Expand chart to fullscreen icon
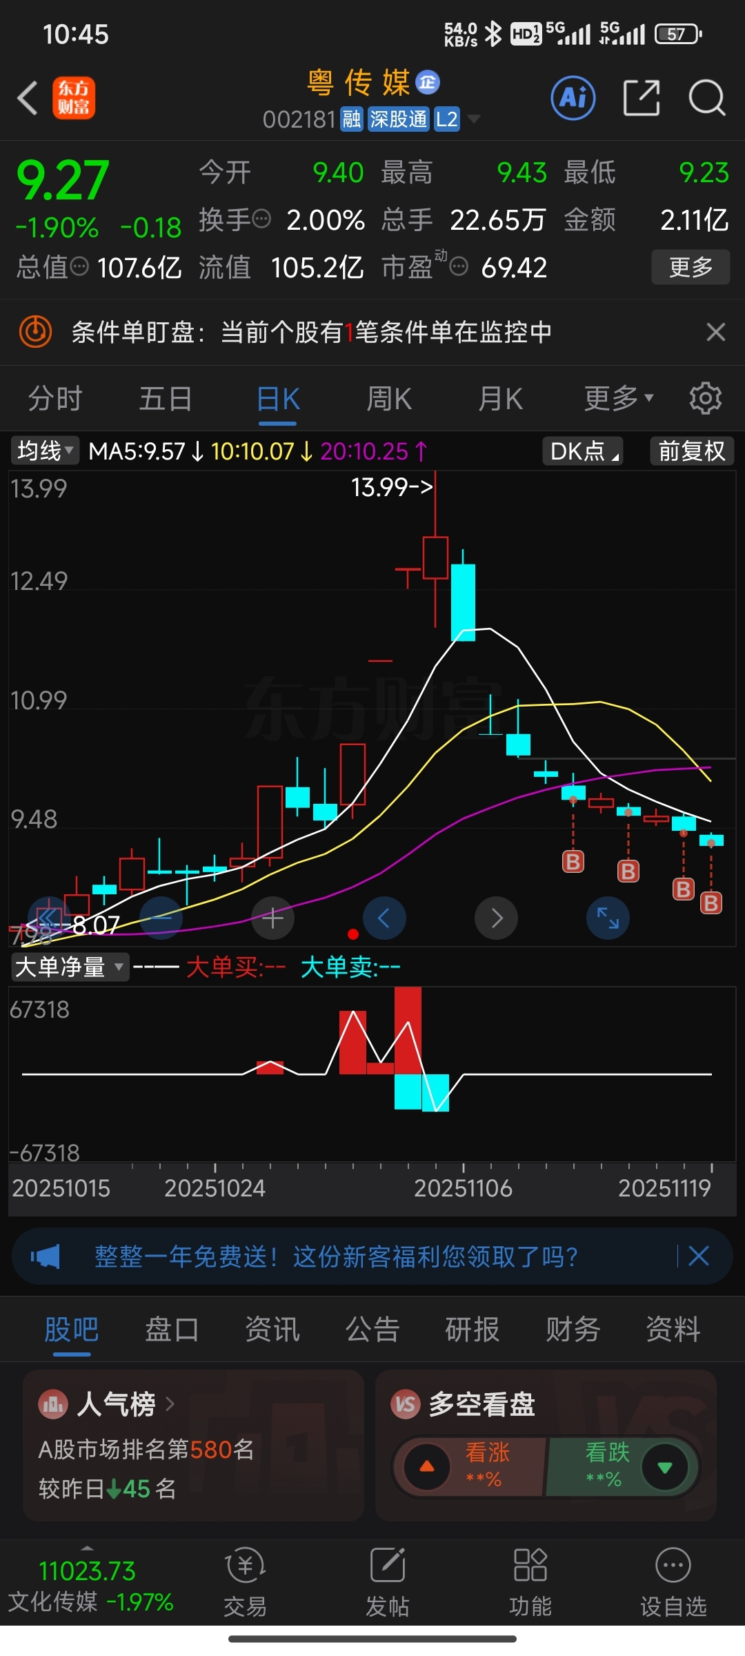Screen dimensions: 745x1656 (608, 918)
